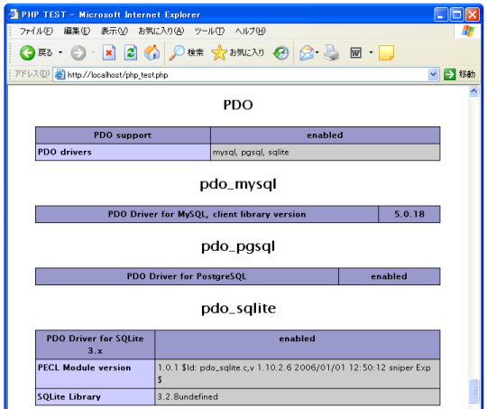This screenshot has width=487, height=409.
Task: Click the PDO heading text
Action: click(238, 105)
